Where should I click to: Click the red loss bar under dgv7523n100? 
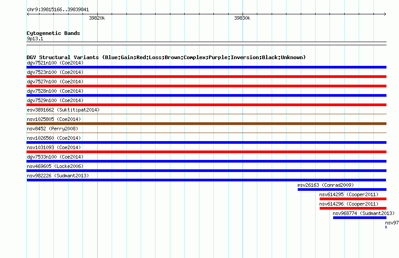(x=206, y=77)
